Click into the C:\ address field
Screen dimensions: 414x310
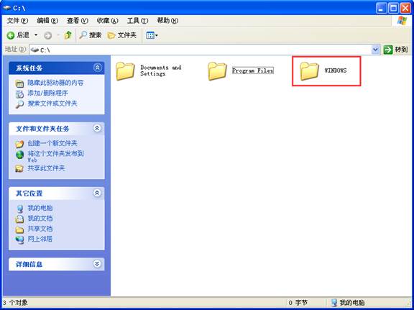[201, 50]
